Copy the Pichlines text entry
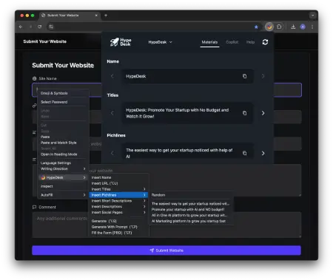Image resolution: width=333 pixels, height=280 pixels. coord(244,153)
